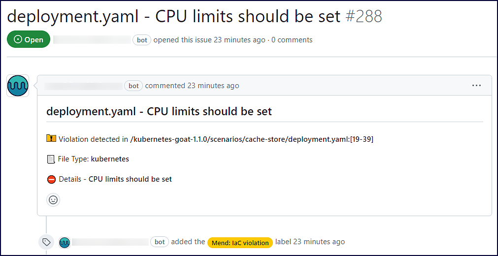Add a reaction with the smiley button
The height and width of the screenshot is (256, 498).
53,200
